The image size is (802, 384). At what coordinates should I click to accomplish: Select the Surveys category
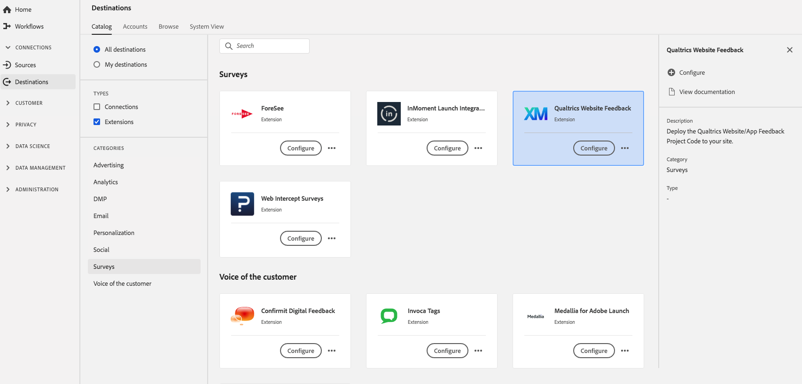[144, 266]
